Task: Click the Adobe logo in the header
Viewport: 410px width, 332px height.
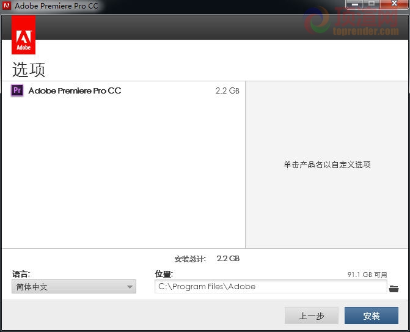Action: click(x=24, y=35)
